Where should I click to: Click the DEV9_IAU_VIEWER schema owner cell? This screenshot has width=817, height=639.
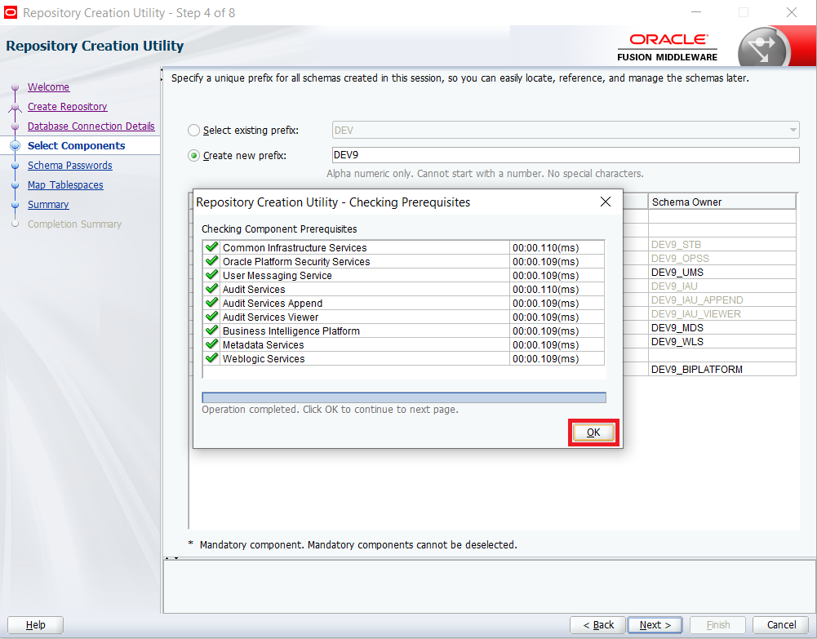point(722,314)
